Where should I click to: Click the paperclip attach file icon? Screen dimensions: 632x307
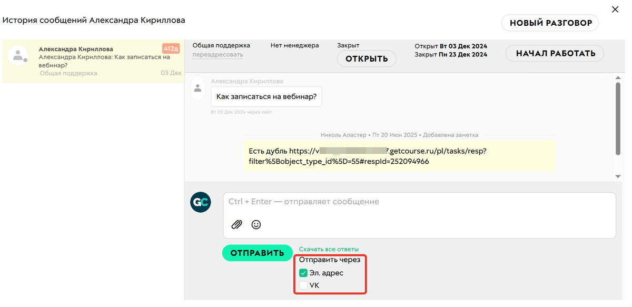[237, 225]
